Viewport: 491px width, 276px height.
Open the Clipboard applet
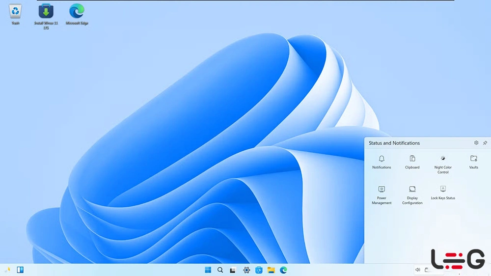click(x=412, y=159)
